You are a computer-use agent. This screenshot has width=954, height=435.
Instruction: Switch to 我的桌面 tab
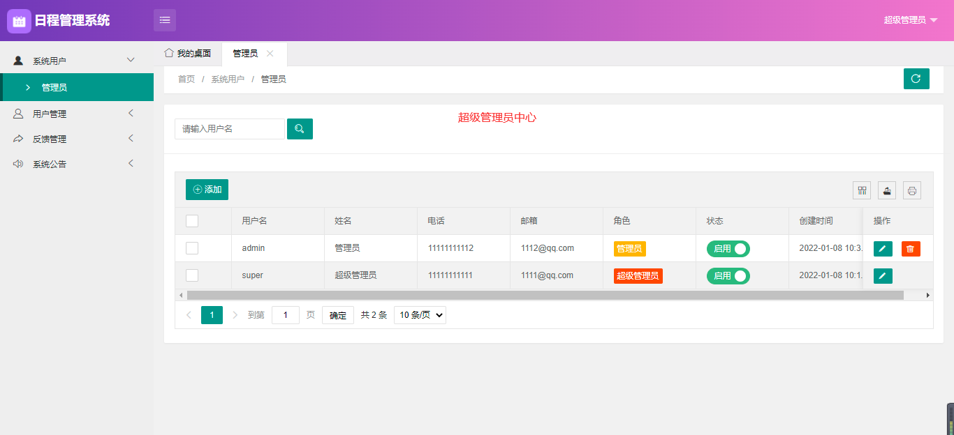point(187,54)
